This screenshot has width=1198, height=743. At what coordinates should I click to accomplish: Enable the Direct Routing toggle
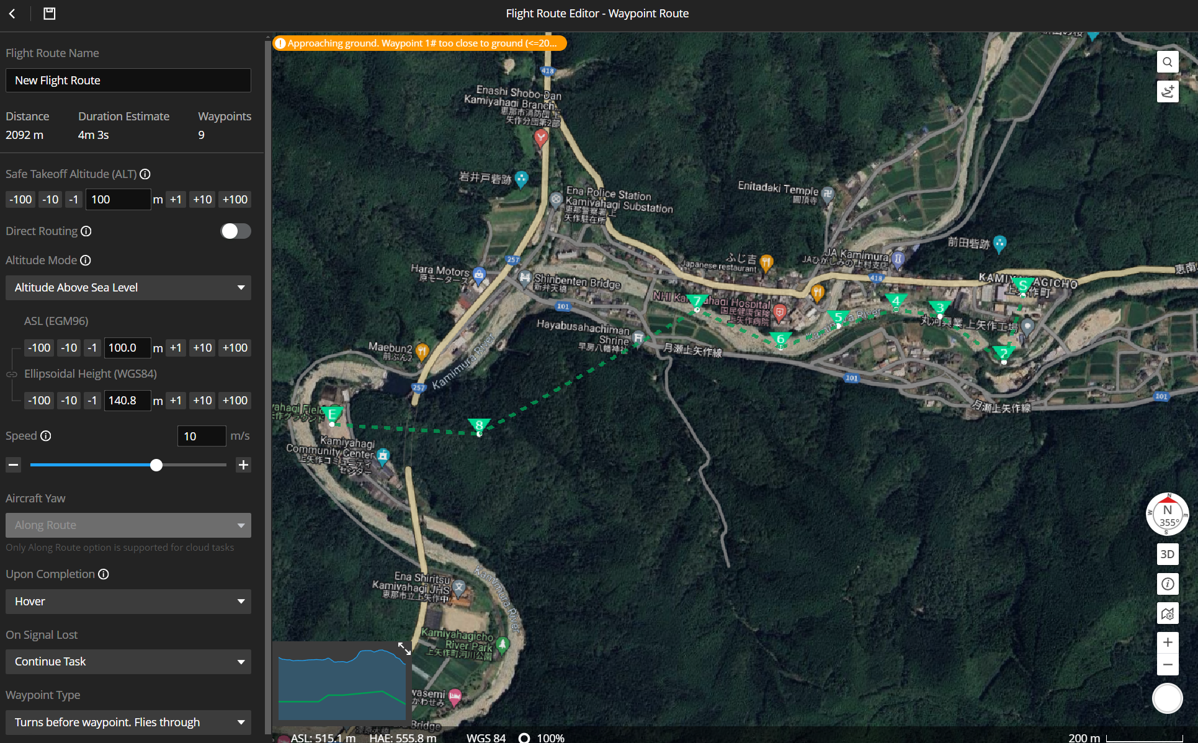point(236,231)
